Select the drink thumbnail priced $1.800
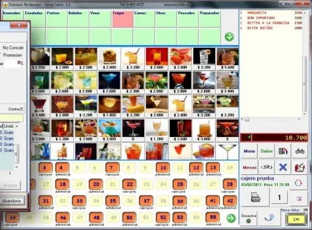The height and width of the screenshot is (230, 312). coord(109,107)
